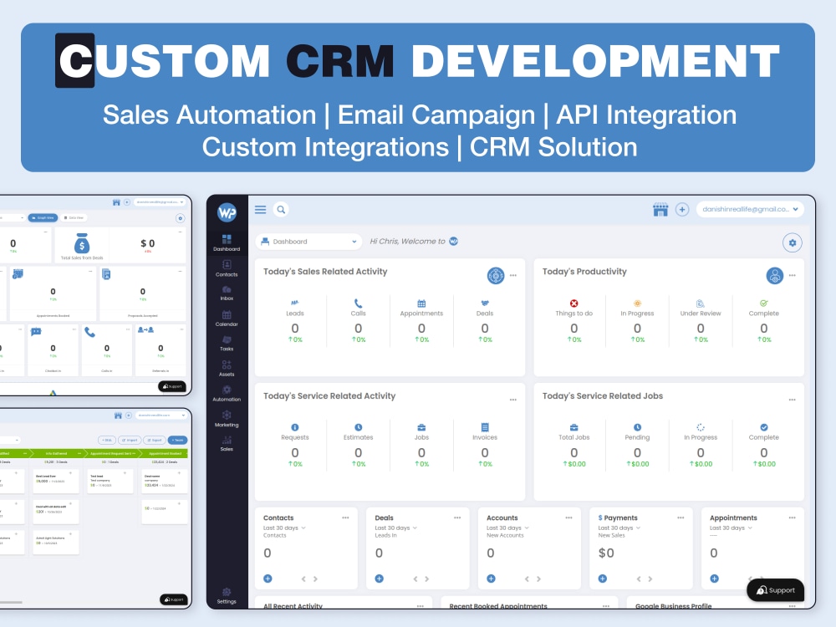Open dashboard settings gear in top right
The width and height of the screenshot is (836, 627).
(x=793, y=242)
